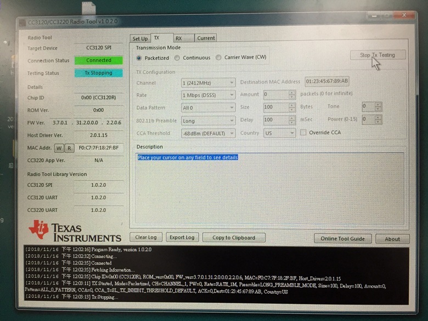
Task: Click the Clear Log button
Action: point(146,237)
